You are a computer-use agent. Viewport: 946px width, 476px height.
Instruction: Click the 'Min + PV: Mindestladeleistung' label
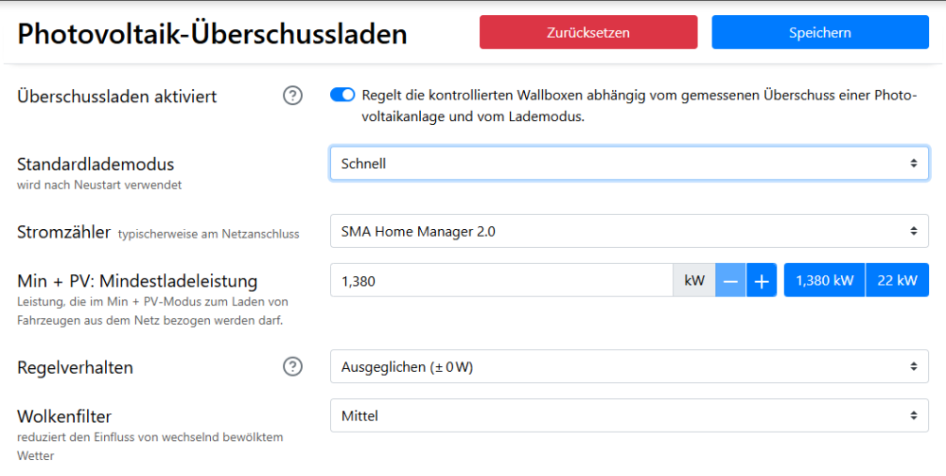coord(137,280)
